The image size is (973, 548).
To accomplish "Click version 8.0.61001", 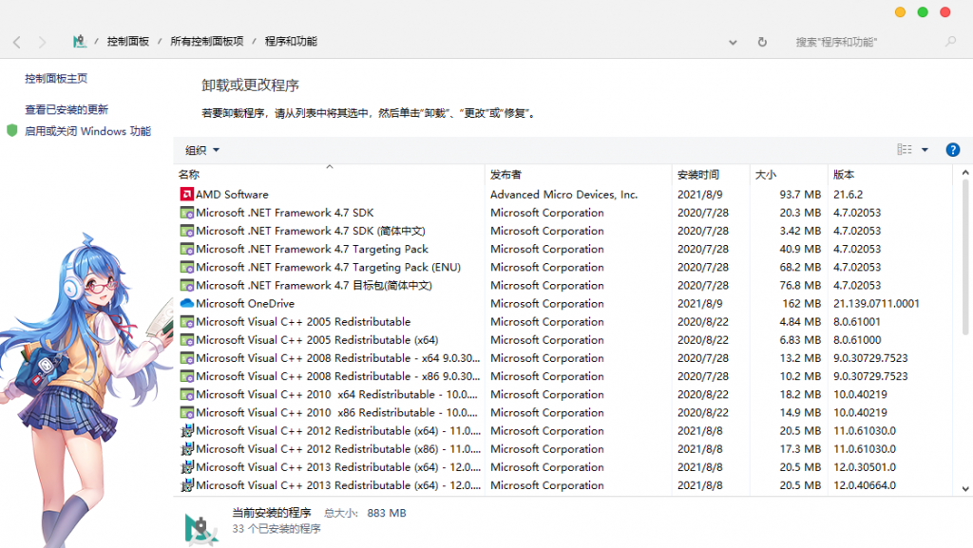I will (x=857, y=322).
